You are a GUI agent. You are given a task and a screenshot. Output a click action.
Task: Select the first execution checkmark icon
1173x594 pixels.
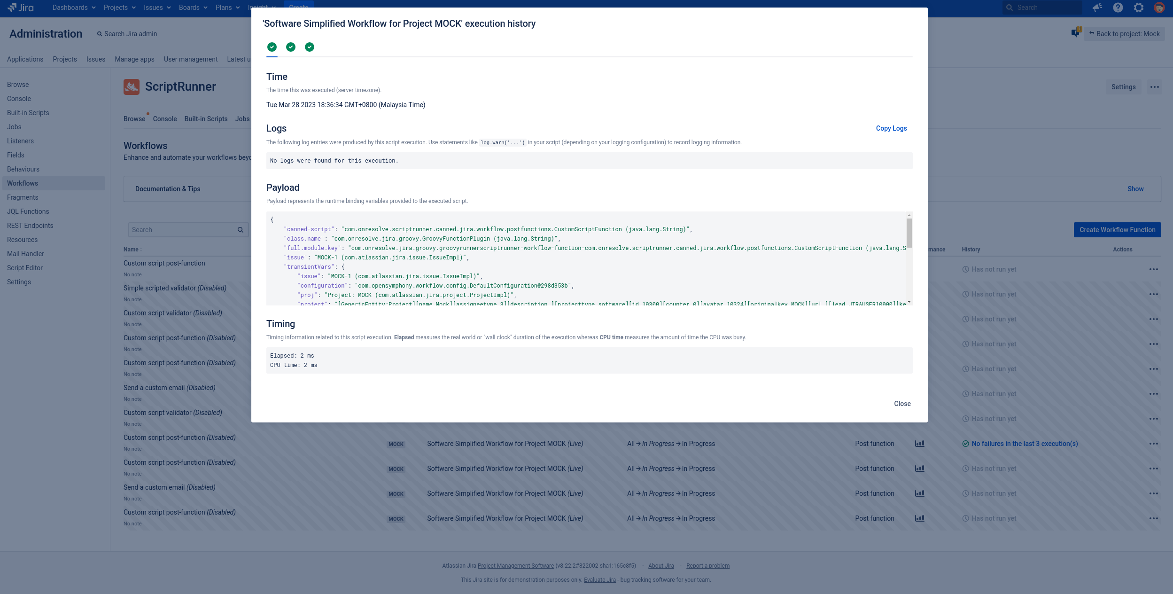click(x=272, y=47)
